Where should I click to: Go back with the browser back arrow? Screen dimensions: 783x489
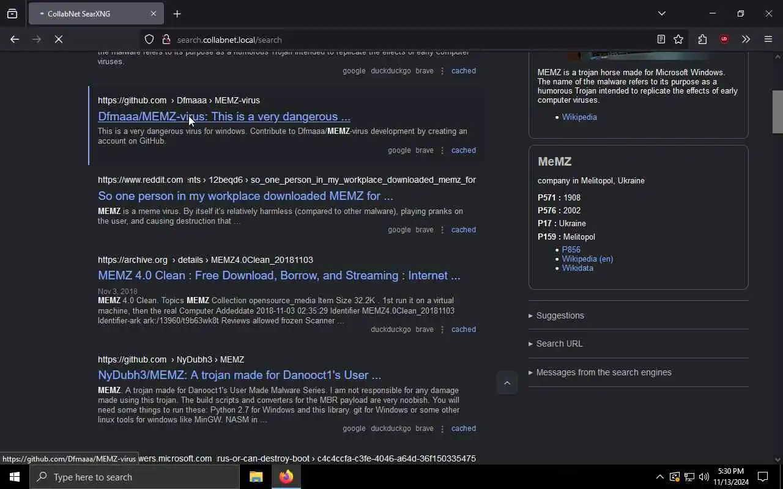tap(15, 39)
